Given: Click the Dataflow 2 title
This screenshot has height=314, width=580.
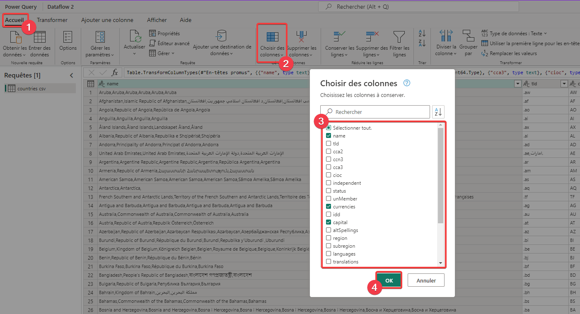Looking at the screenshot, I should point(61,7).
